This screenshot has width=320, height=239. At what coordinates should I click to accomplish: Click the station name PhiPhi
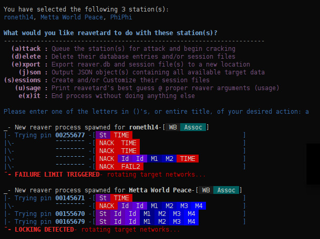tap(121, 17)
